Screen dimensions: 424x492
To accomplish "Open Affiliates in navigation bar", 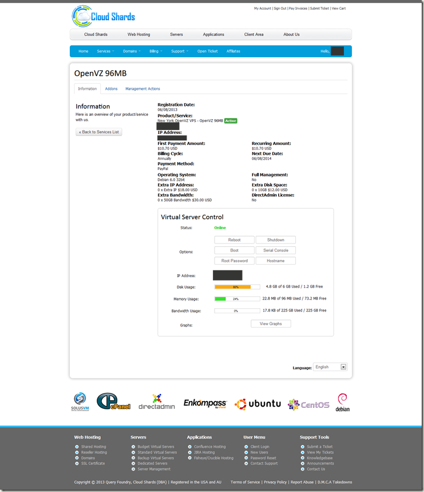I will (x=233, y=51).
